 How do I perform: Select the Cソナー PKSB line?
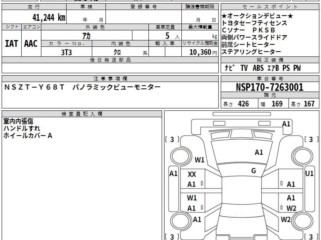click(x=248, y=30)
